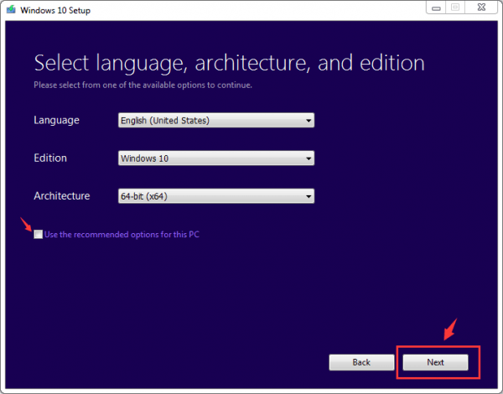Click the Windows 10 Setup title bar icon
The height and width of the screenshot is (394, 503).
(x=11, y=9)
